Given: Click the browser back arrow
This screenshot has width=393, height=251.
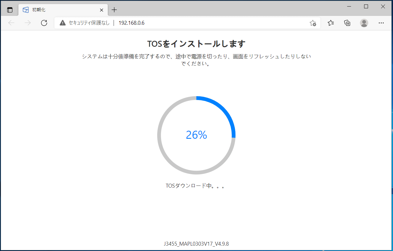Looking at the screenshot, I should pos(11,23).
